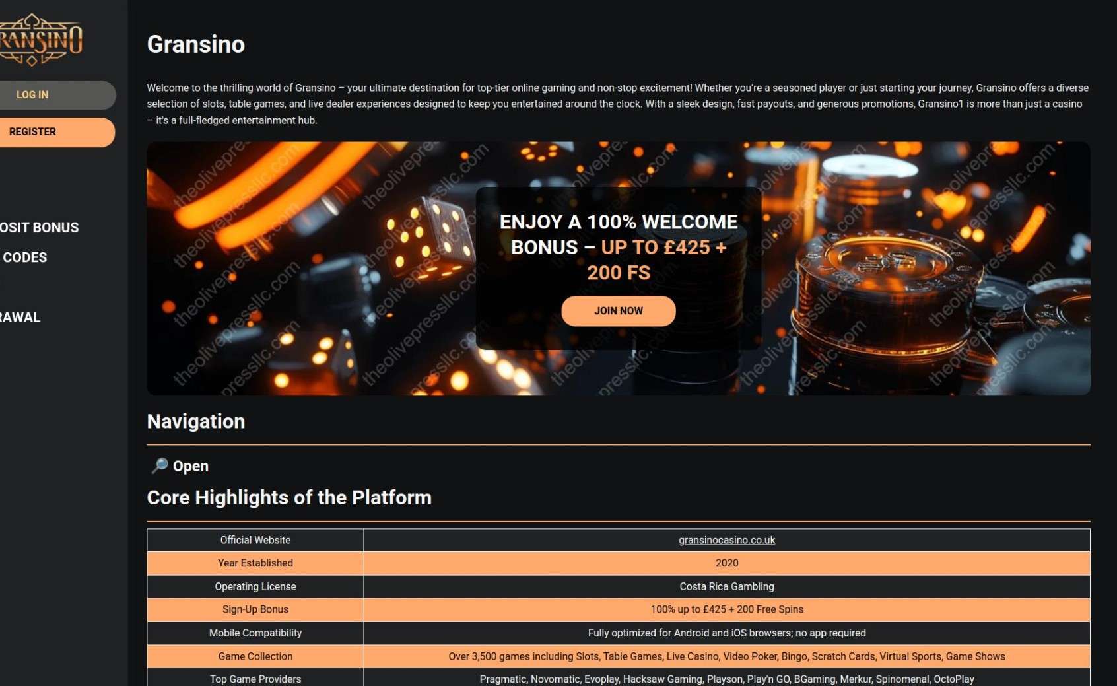This screenshot has width=1117, height=686.
Task: Click the JOIN NOW button on banner
Action: [x=619, y=311]
